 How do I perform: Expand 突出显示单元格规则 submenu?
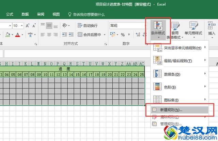pyautogui.click(x=180, y=48)
